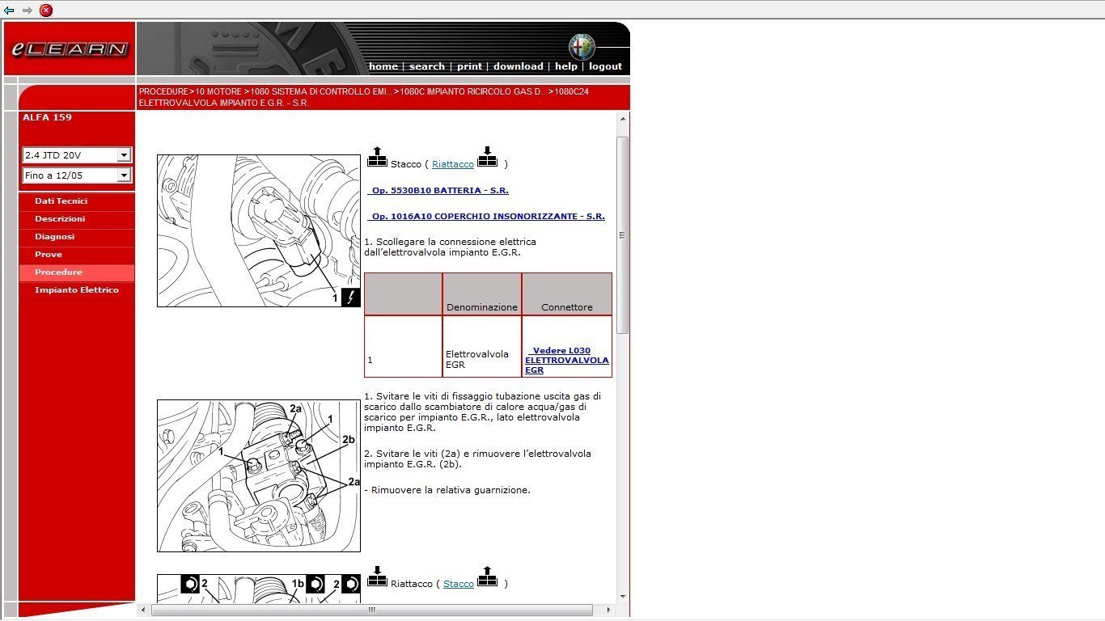Open the search menu item
Viewport: 1105px width, 621px height.
point(427,66)
